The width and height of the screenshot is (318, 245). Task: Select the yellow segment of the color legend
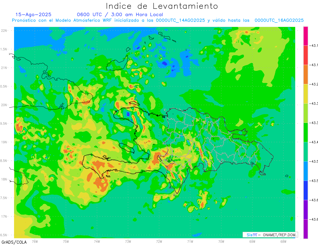[306, 94]
